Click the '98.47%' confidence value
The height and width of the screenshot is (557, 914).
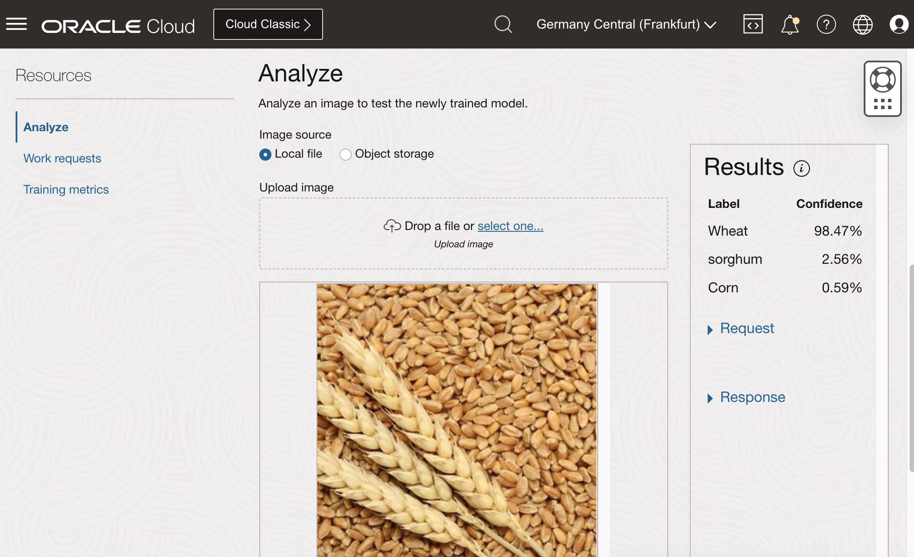coord(838,231)
